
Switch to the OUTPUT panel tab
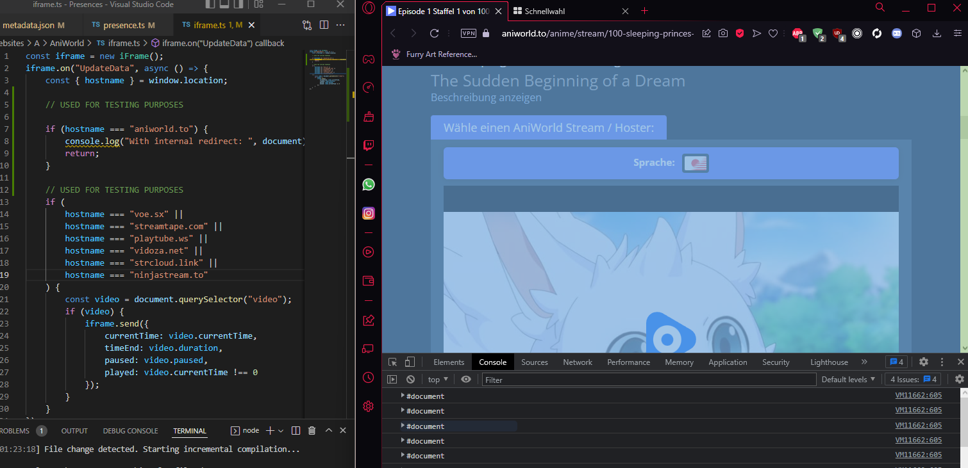[x=74, y=431]
